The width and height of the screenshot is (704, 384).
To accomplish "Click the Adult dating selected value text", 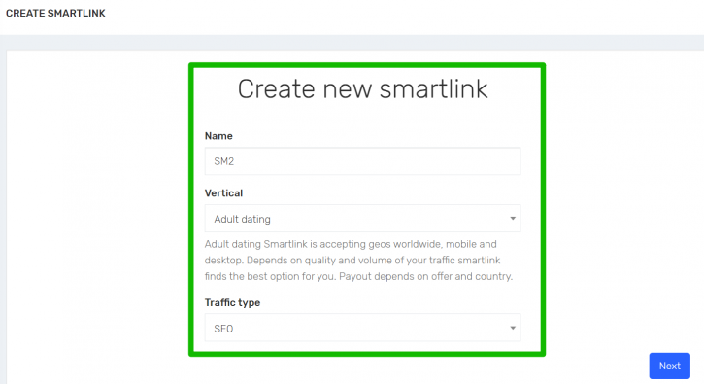I will (x=243, y=219).
